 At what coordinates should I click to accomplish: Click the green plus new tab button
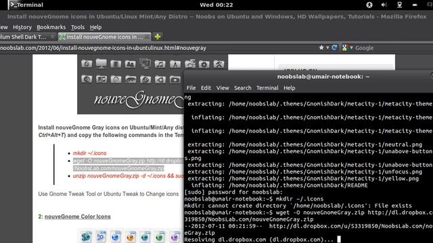158,36
